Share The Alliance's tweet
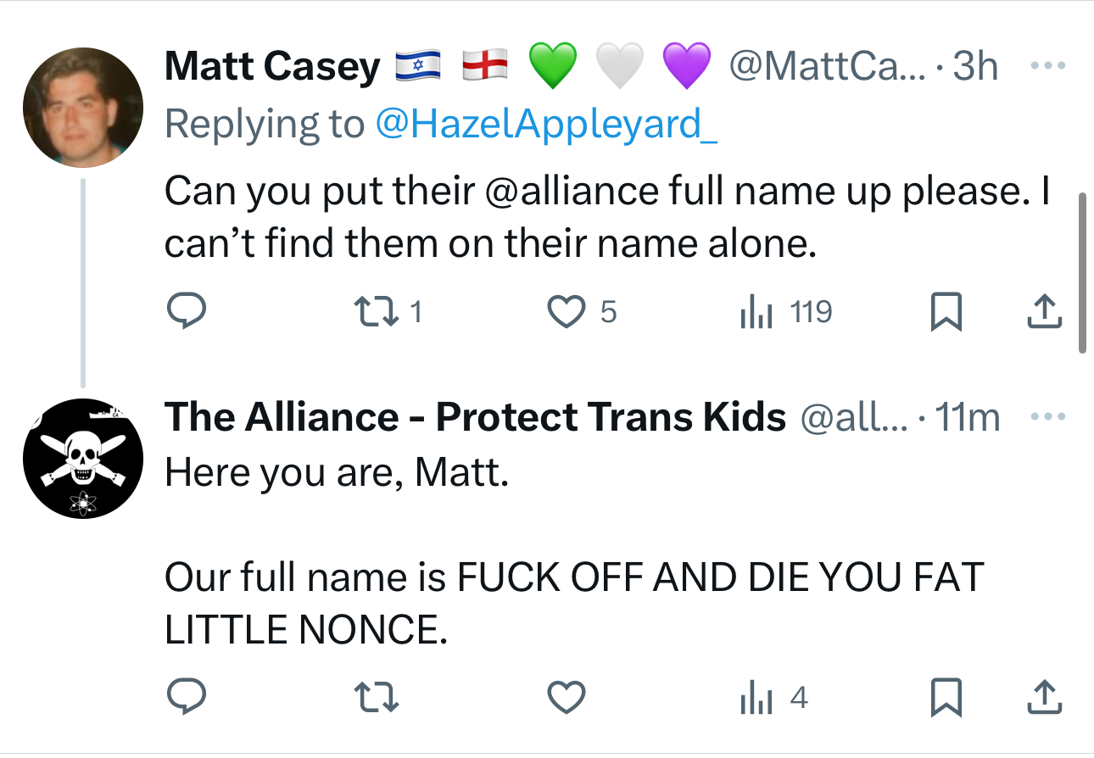This screenshot has width=1094, height=758. click(1044, 698)
